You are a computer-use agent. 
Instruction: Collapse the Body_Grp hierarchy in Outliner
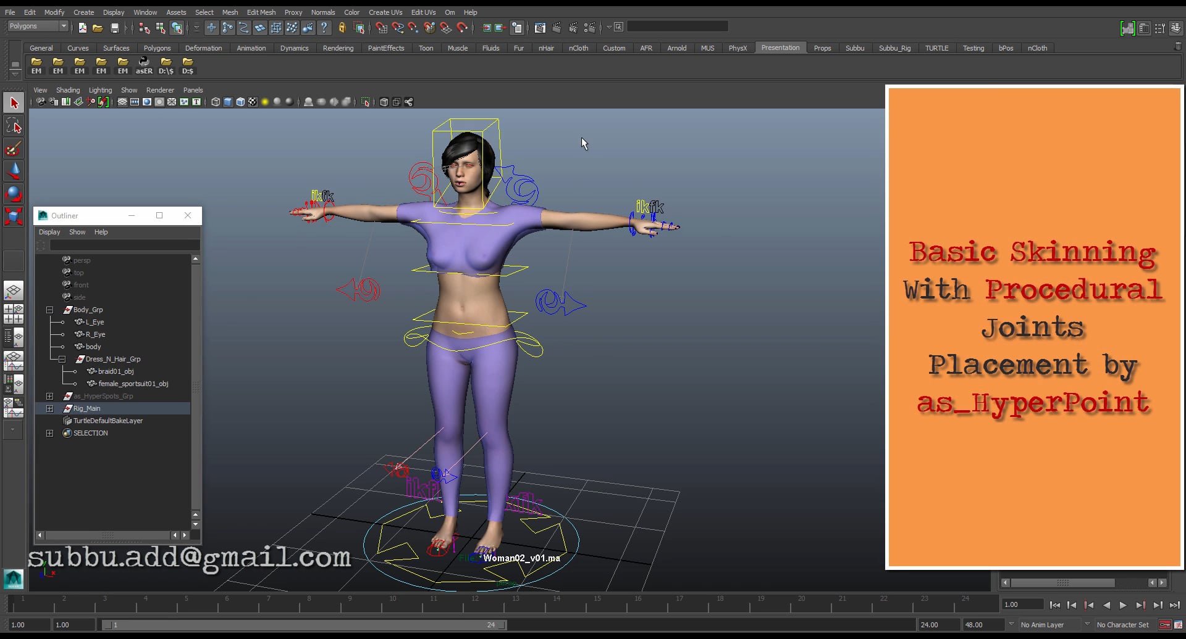(x=50, y=310)
